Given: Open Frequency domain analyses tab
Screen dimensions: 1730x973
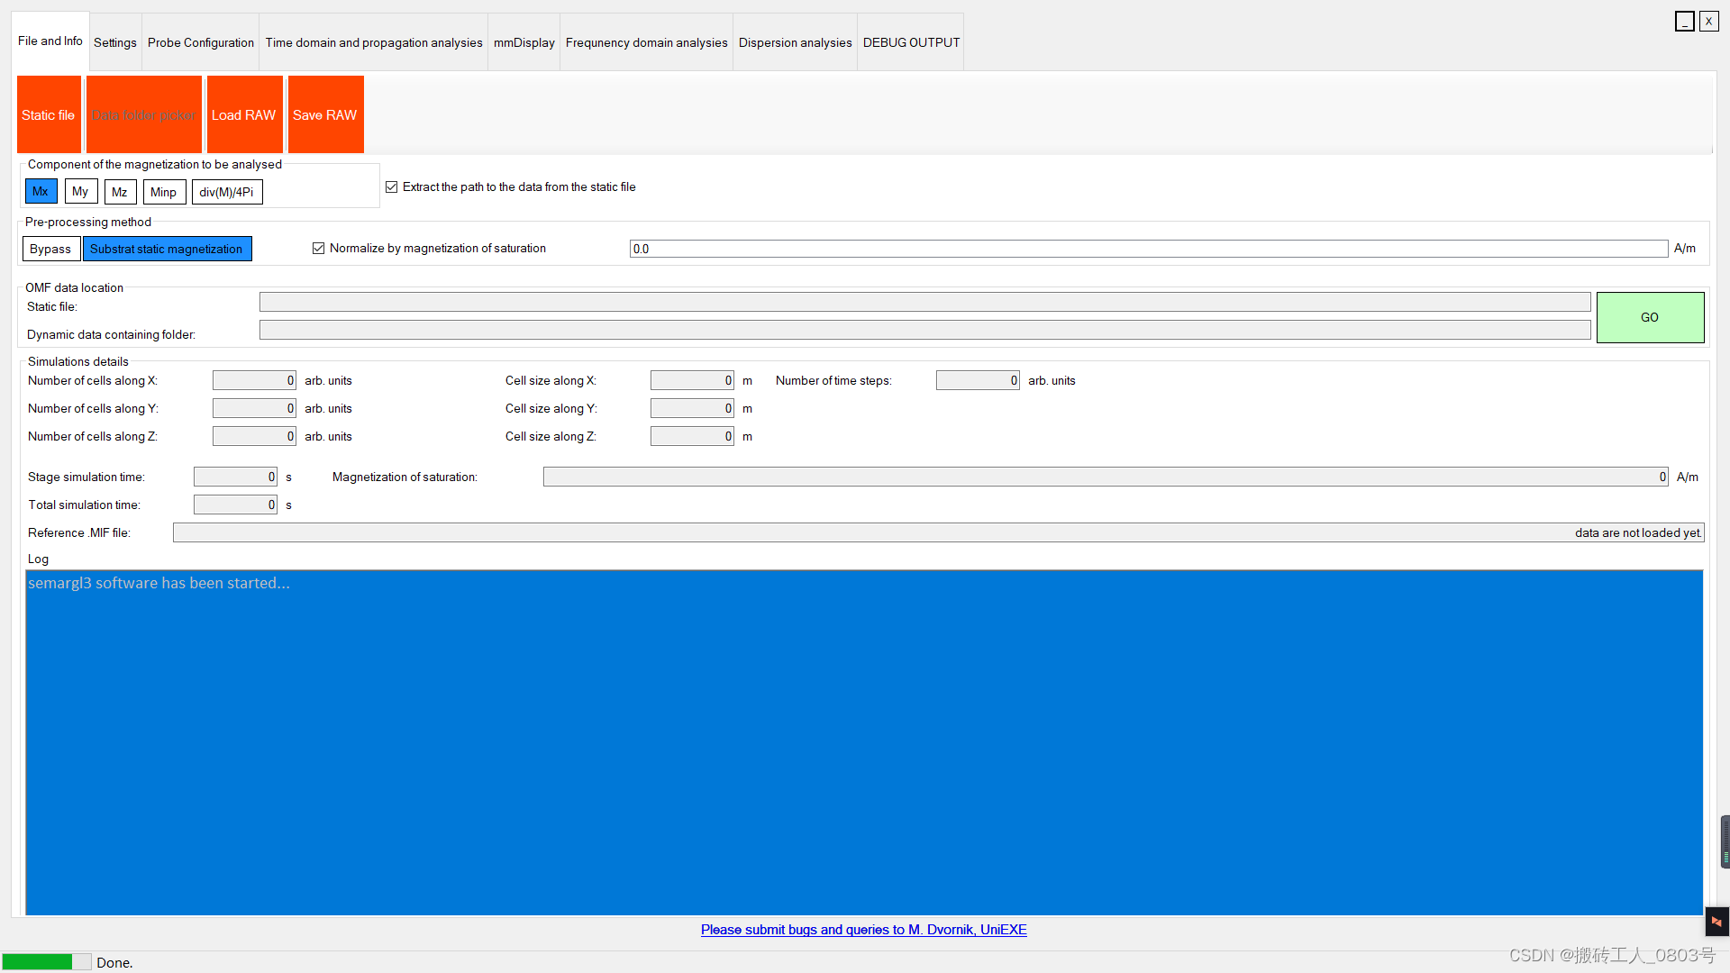Looking at the screenshot, I should click(647, 42).
